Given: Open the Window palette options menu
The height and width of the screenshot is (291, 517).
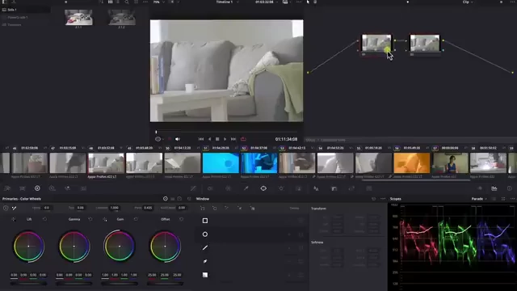Looking at the screenshot, I should [383, 199].
